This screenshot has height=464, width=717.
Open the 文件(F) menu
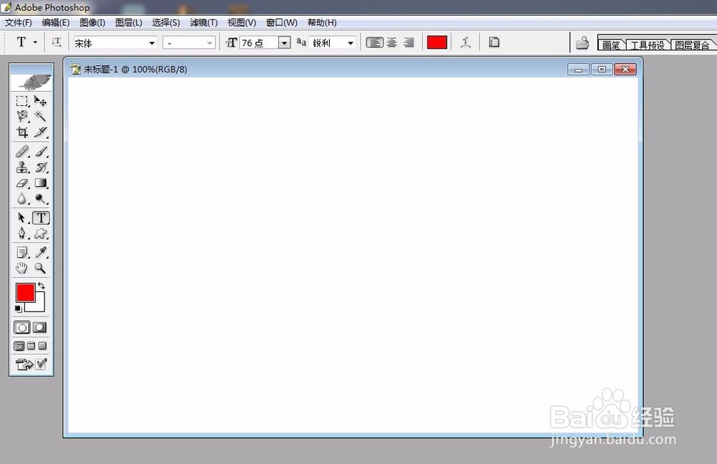point(19,22)
